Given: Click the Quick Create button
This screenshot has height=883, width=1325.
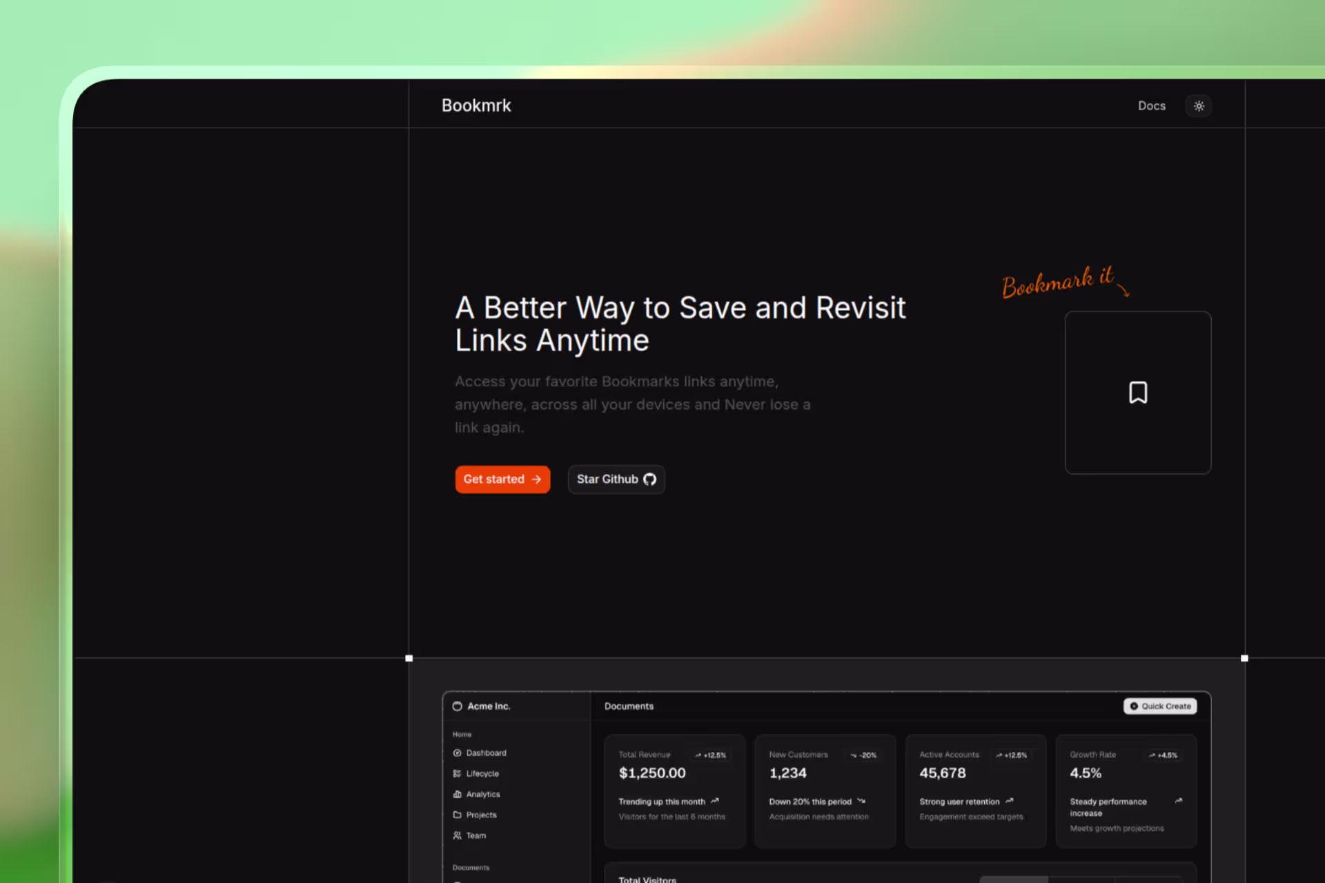Looking at the screenshot, I should [x=1160, y=706].
